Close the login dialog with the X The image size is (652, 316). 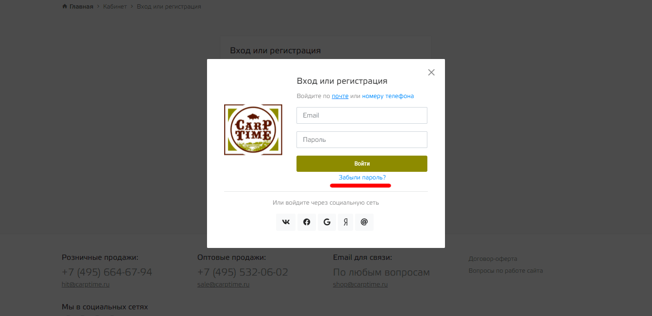(x=431, y=72)
